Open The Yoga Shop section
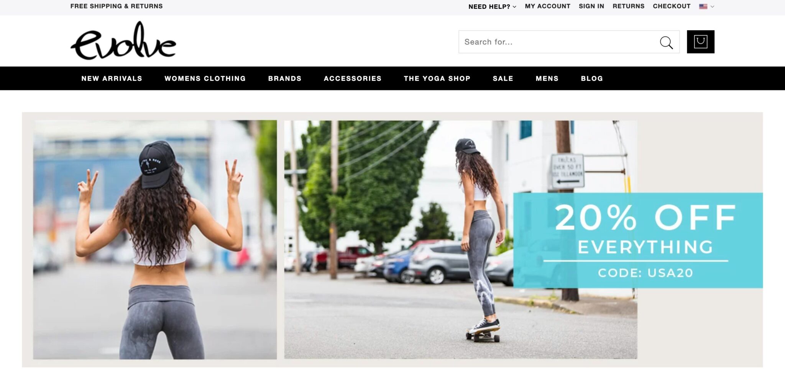Image resolution: width=785 pixels, height=369 pixels. (x=437, y=78)
